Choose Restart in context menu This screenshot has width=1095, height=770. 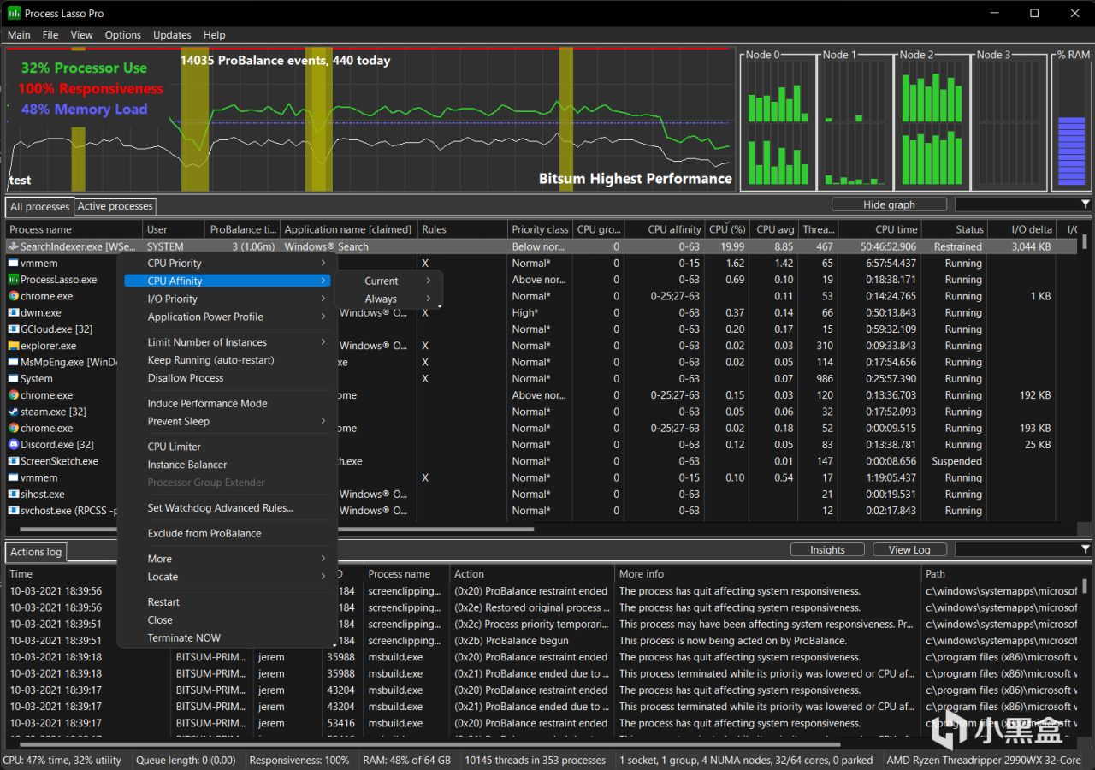(x=227, y=602)
